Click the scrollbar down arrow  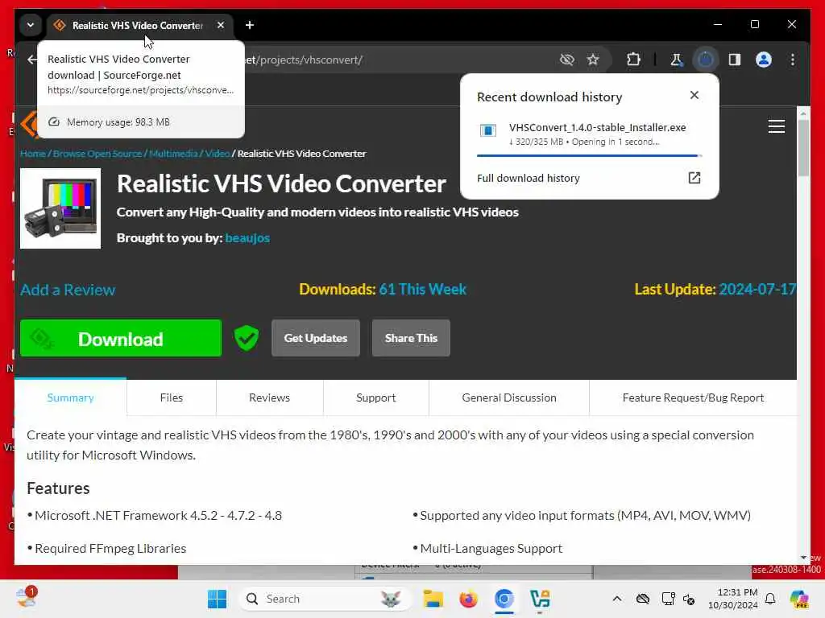coord(803,558)
